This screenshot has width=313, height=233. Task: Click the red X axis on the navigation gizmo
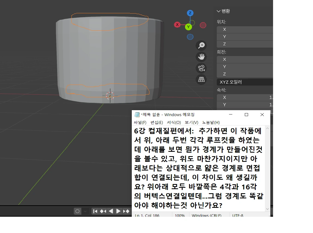(177, 25)
